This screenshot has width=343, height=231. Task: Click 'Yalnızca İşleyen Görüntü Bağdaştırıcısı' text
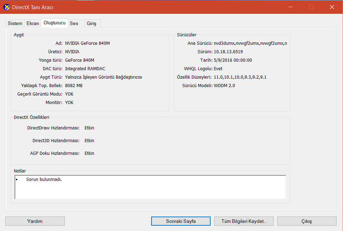click(103, 77)
